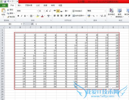Switch to the Formulas tab
129x100 pixels.
pos(38,5)
